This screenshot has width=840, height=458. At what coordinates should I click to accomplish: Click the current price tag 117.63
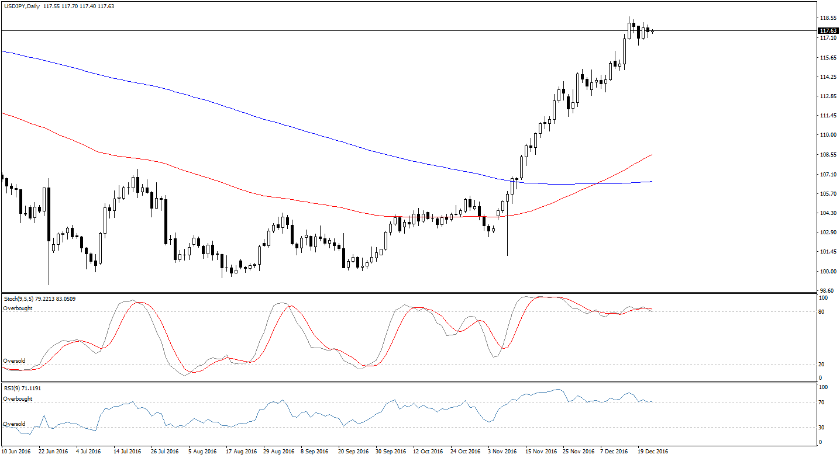(x=827, y=30)
